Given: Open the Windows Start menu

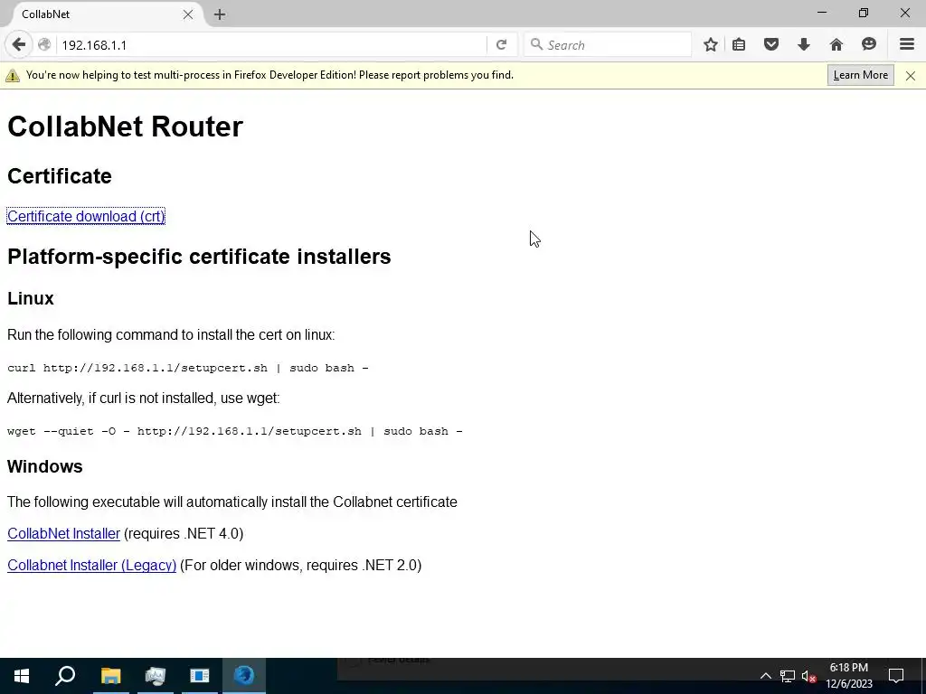Looking at the screenshot, I should tap(22, 676).
